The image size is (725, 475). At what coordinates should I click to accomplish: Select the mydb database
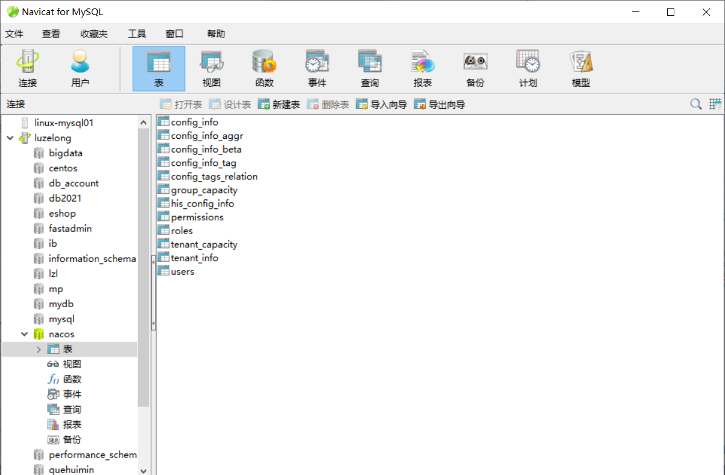61,304
